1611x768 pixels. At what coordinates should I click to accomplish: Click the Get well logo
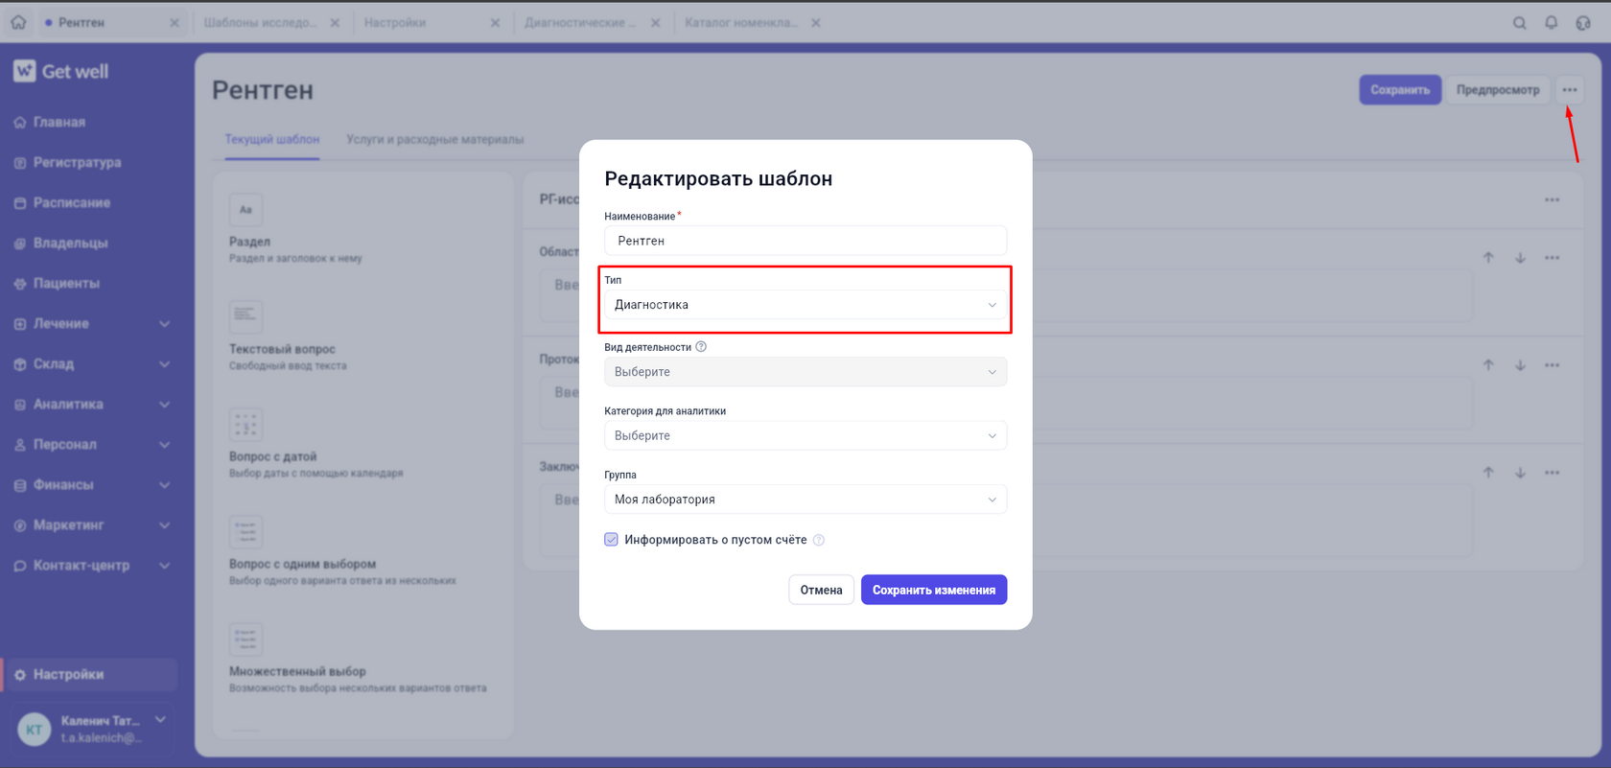point(61,71)
